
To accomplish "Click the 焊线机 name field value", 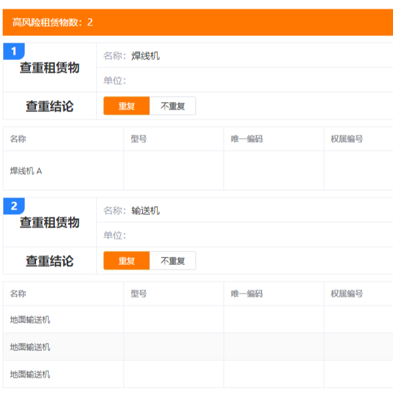I will 145,55.
